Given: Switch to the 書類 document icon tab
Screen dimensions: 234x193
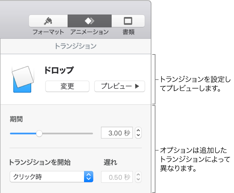Looking at the screenshot, I should 128,21.
